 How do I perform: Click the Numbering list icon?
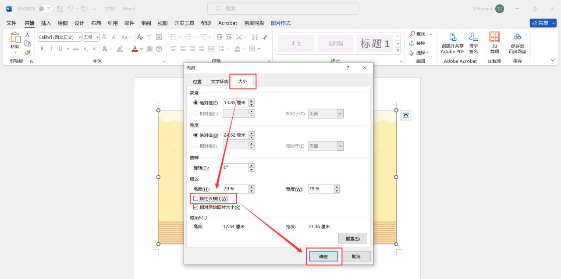click(x=188, y=37)
